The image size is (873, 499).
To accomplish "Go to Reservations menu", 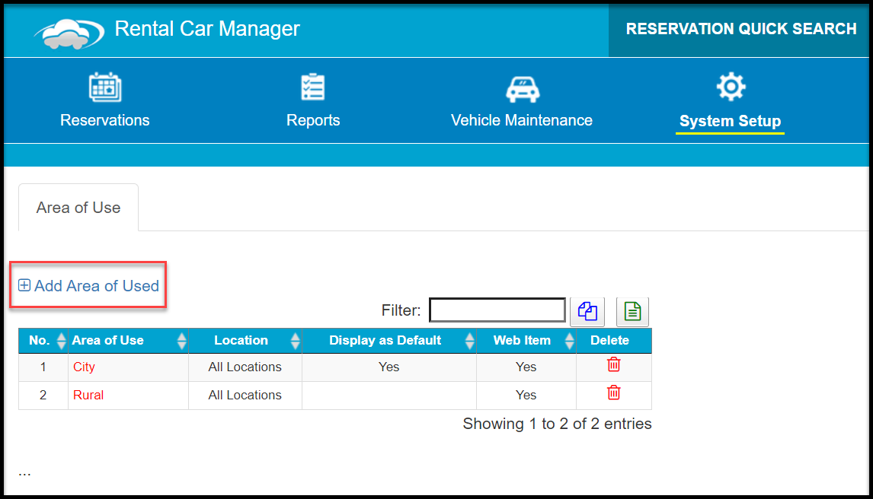I will point(104,120).
